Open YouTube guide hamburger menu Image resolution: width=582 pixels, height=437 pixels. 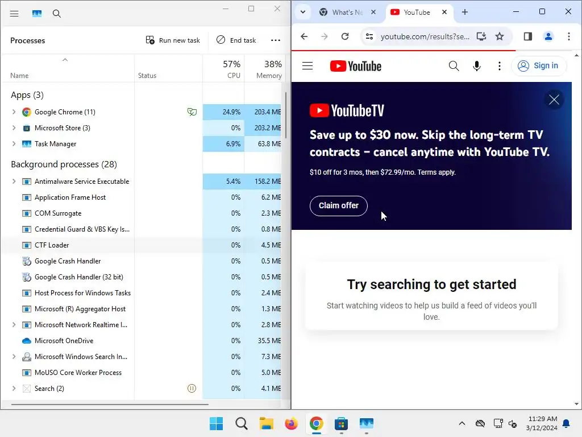coord(307,66)
